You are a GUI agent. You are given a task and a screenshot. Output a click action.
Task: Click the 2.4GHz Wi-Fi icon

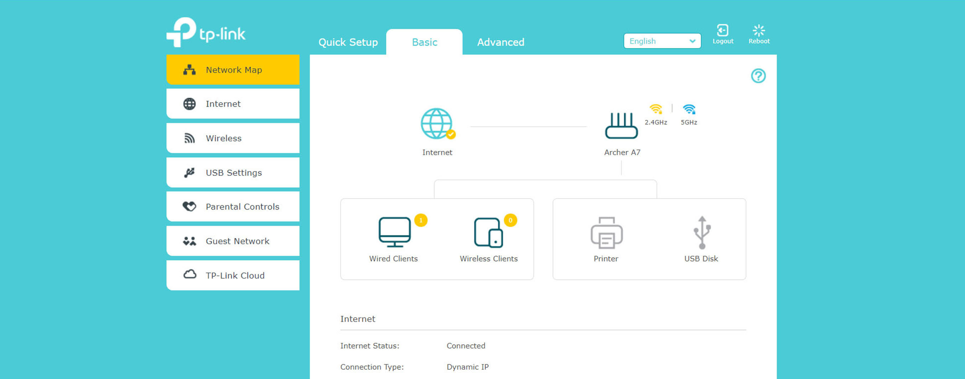655,109
